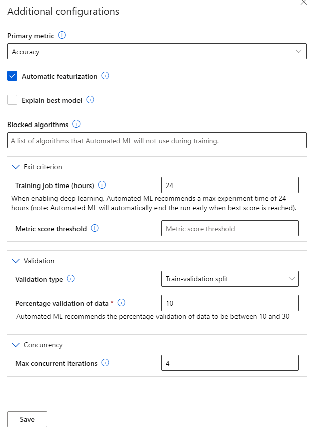
Task: Click info icon for Training job time
Action: point(102,185)
